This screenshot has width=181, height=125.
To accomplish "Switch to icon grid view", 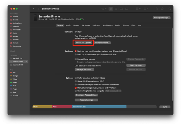I will pyautogui.click(x=111, y=9).
